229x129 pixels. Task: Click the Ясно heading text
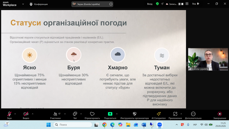coord(30,68)
